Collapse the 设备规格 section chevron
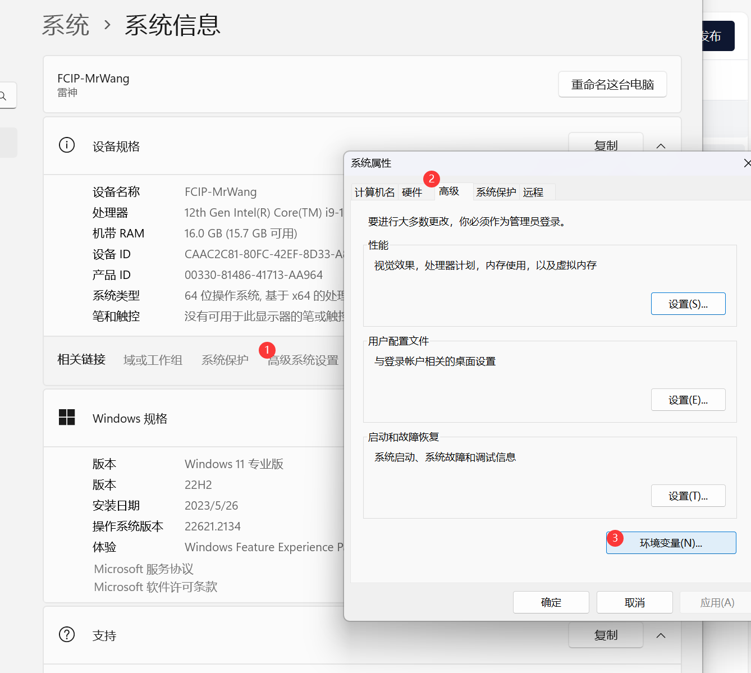Screen dimensions: 751x673 point(661,146)
